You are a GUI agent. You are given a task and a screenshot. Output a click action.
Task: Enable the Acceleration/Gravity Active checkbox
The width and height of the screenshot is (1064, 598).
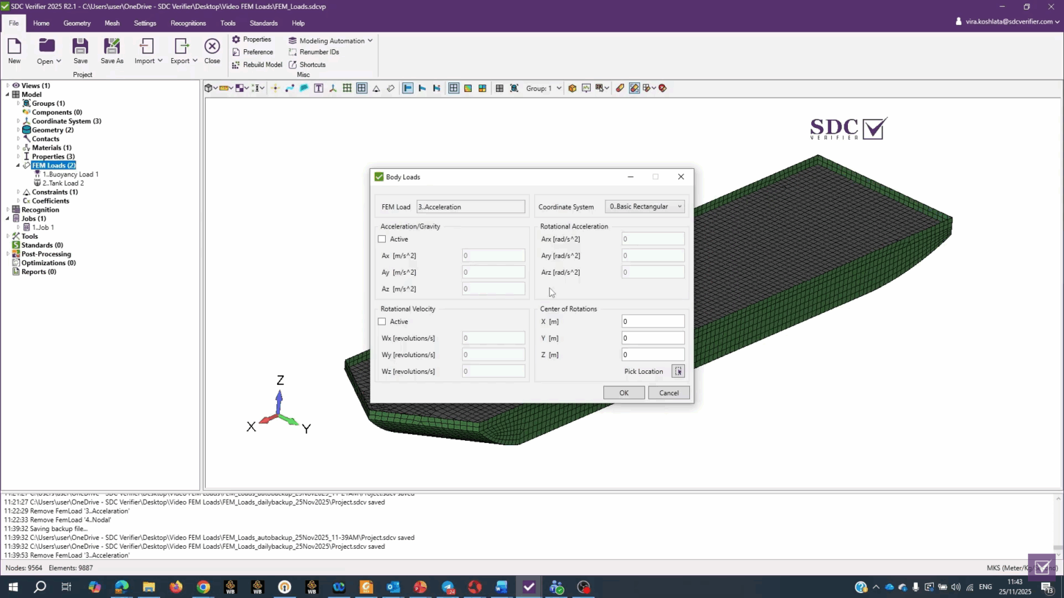click(x=382, y=239)
